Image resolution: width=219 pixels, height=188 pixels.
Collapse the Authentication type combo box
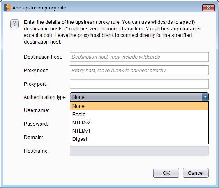point(139,97)
